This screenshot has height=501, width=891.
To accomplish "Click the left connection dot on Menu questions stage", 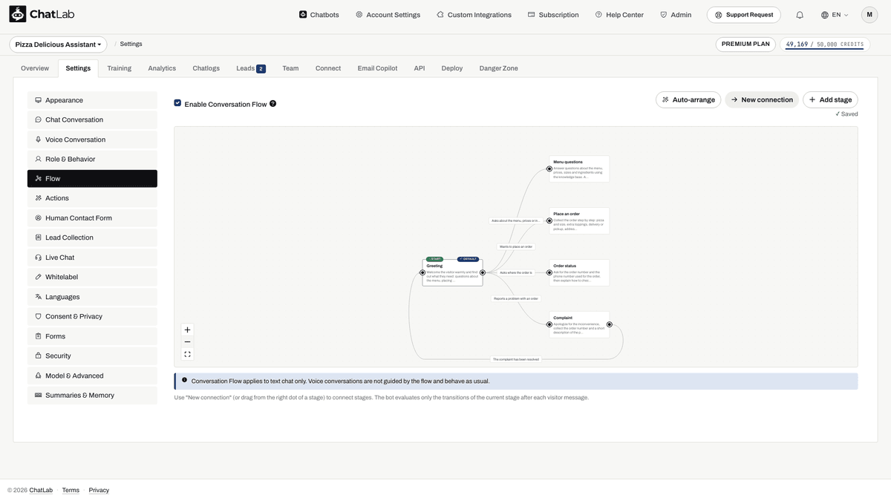I will tap(549, 169).
